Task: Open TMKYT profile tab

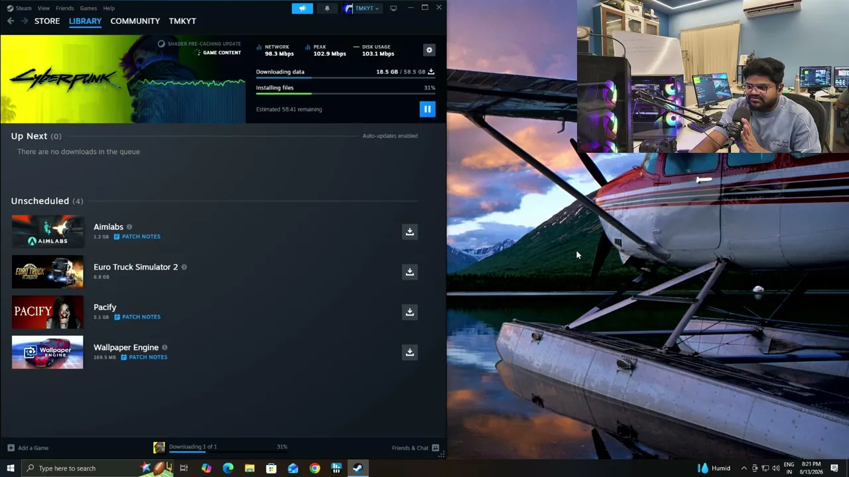Action: (182, 21)
